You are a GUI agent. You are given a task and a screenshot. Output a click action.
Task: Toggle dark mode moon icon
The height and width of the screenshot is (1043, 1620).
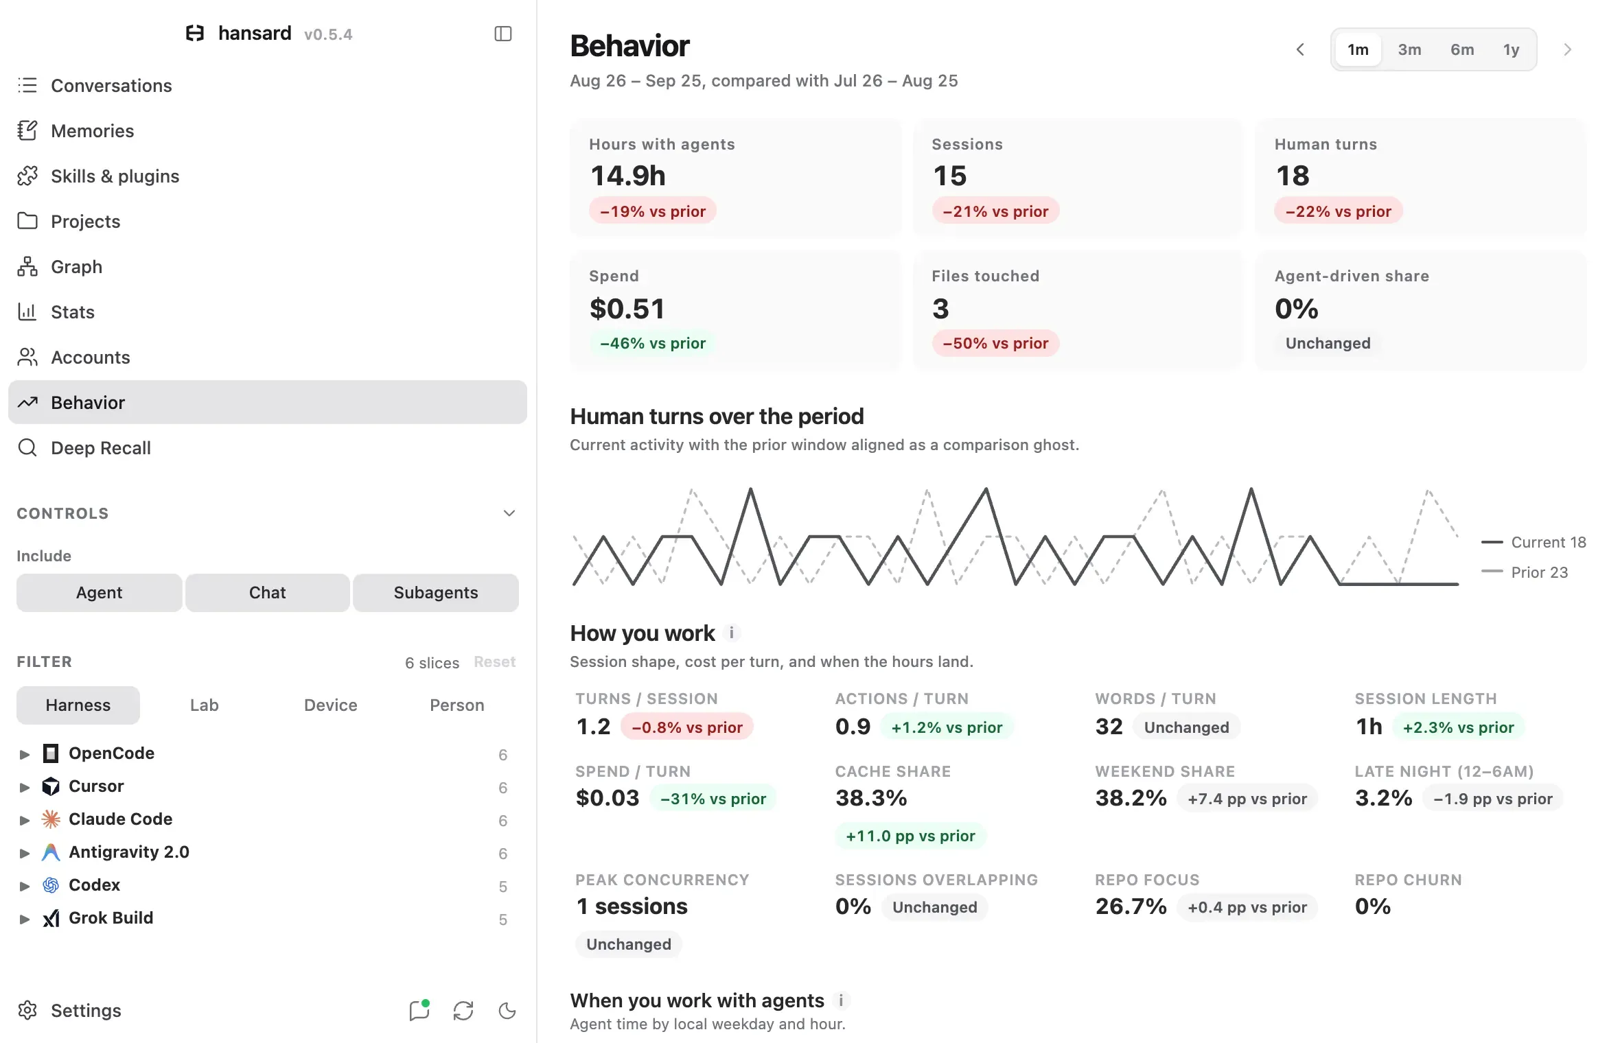click(x=507, y=1010)
